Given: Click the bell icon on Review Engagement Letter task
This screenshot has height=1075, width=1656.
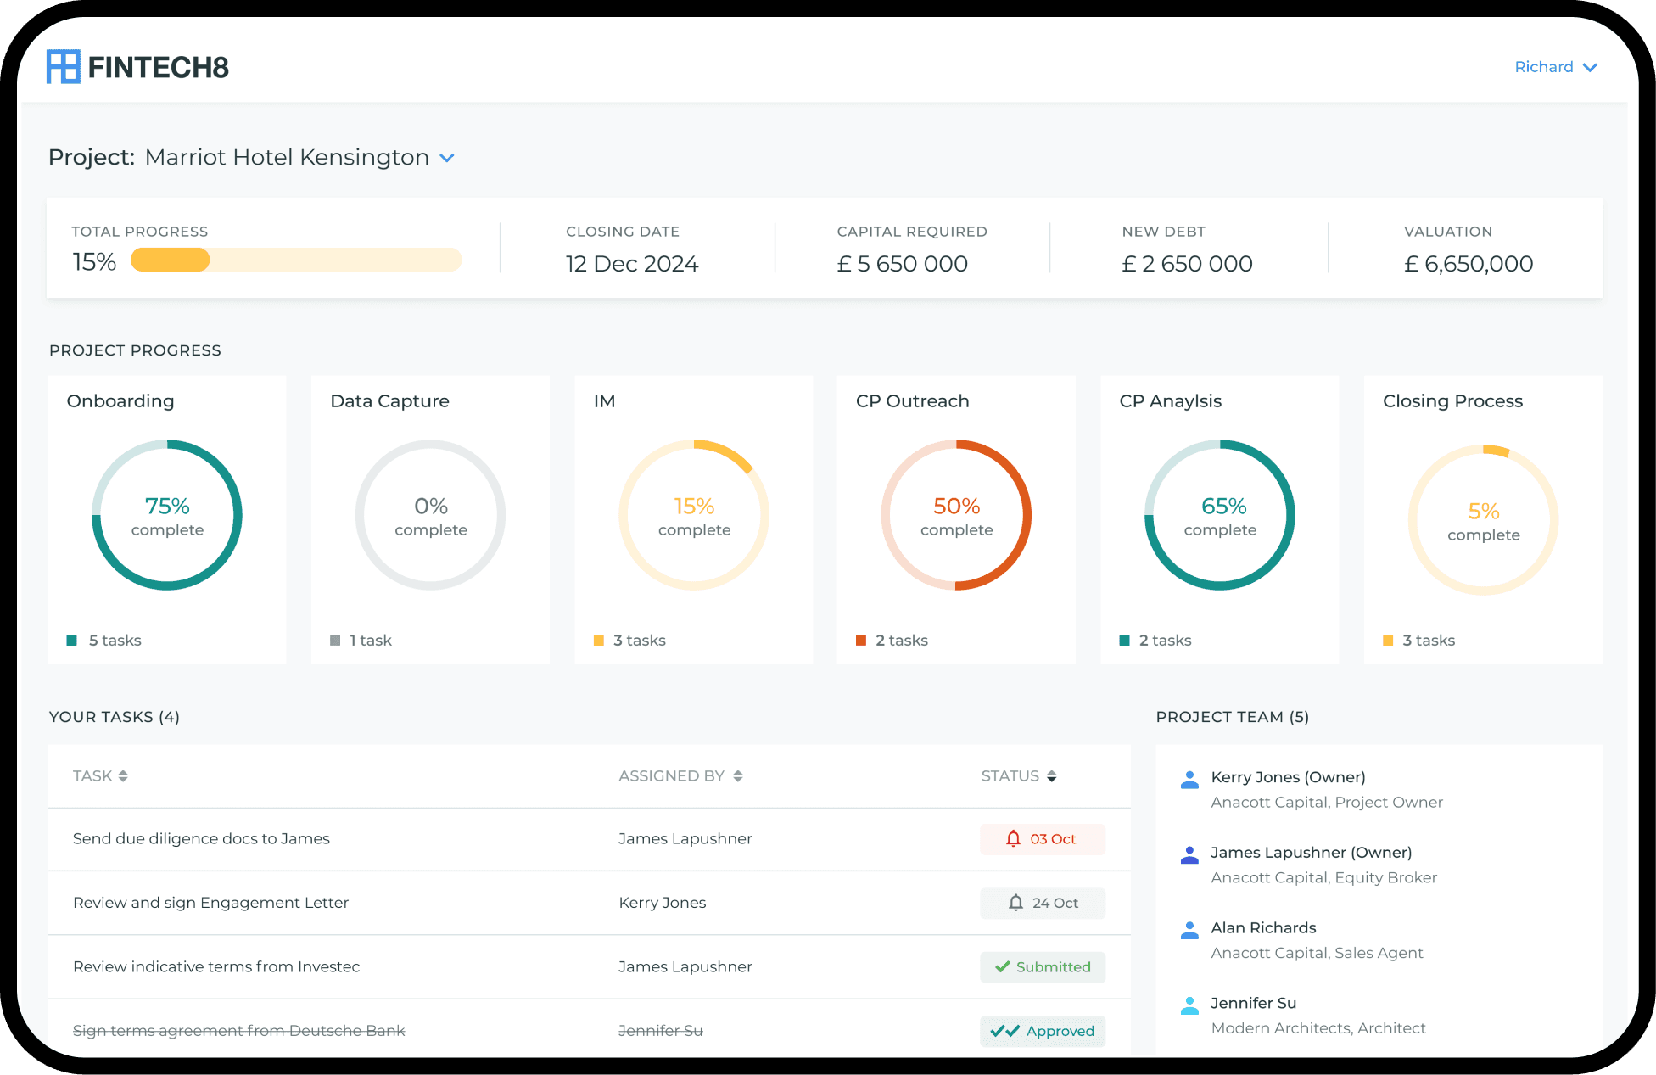Looking at the screenshot, I should [x=1013, y=903].
